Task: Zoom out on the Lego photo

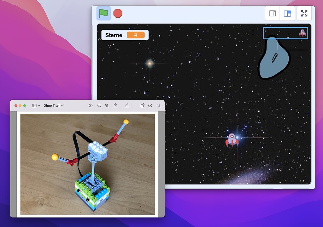Action: 99,105
